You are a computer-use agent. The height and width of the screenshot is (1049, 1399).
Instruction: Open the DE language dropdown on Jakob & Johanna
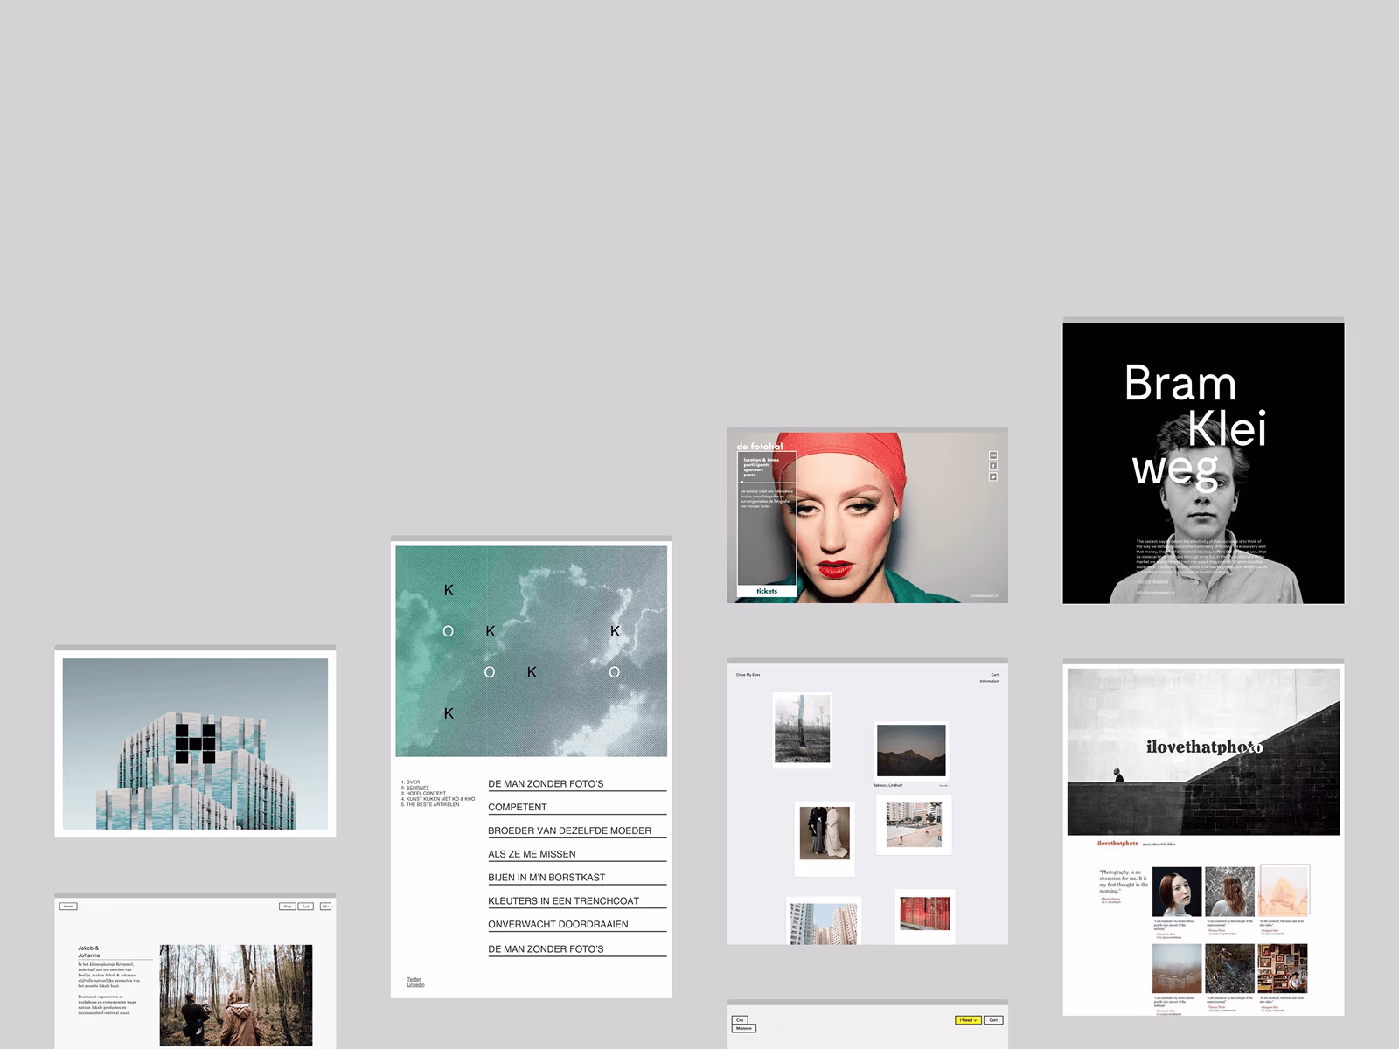325,907
